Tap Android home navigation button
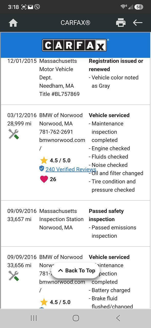This screenshot has height=328, width=151. point(76,318)
